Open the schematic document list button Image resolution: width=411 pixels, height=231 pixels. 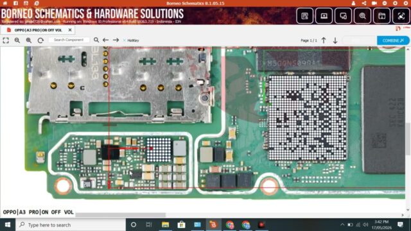305,16
